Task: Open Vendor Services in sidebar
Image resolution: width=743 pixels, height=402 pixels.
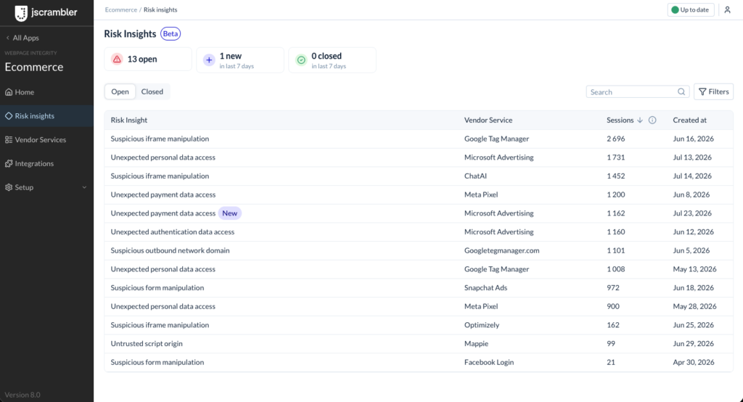Action: [x=46, y=139]
